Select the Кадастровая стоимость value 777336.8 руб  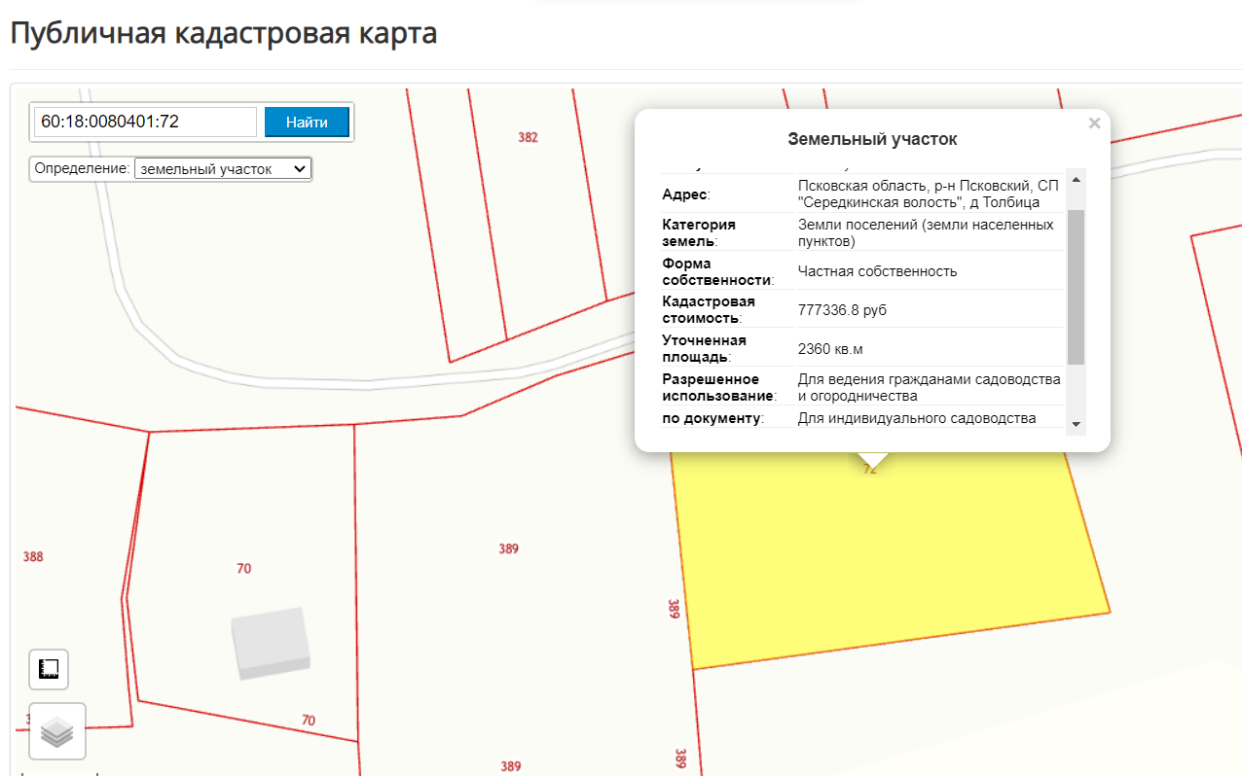point(842,309)
